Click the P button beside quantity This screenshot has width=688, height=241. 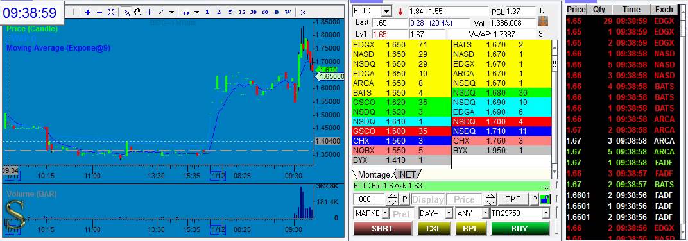click(x=404, y=199)
